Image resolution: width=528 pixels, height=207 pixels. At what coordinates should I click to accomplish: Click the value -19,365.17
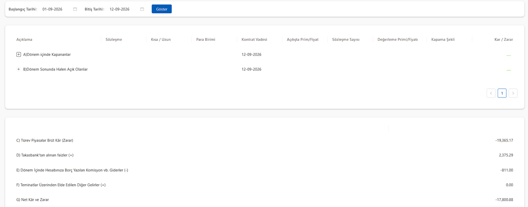pos(504,140)
